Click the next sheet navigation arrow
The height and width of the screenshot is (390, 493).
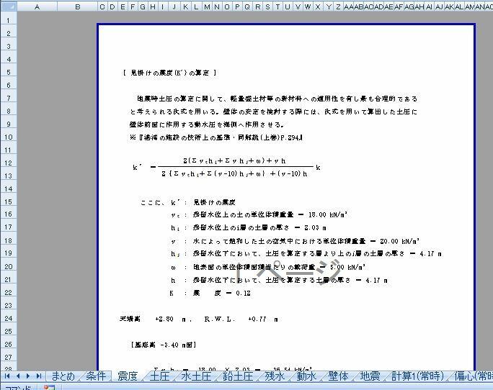coord(28,376)
